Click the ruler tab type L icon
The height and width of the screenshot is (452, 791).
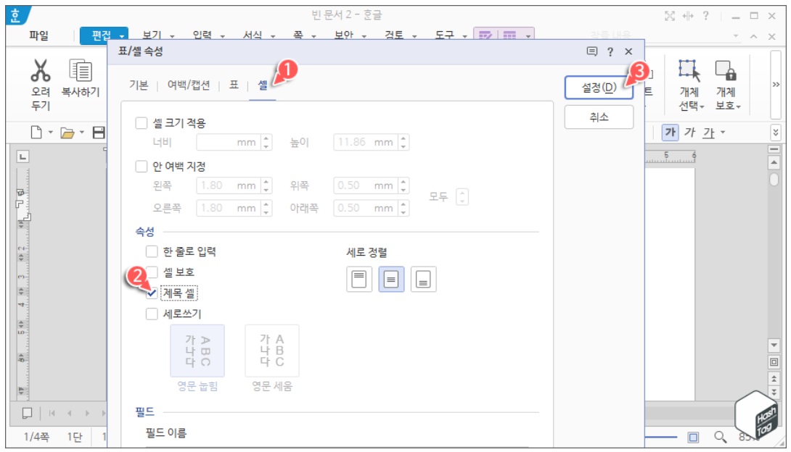click(x=22, y=156)
